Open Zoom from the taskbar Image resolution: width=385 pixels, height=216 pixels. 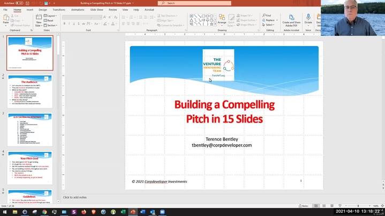point(162,212)
